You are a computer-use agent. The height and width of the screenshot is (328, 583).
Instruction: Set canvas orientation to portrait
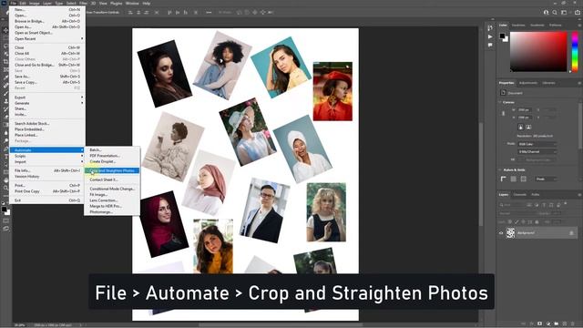click(x=520, y=127)
